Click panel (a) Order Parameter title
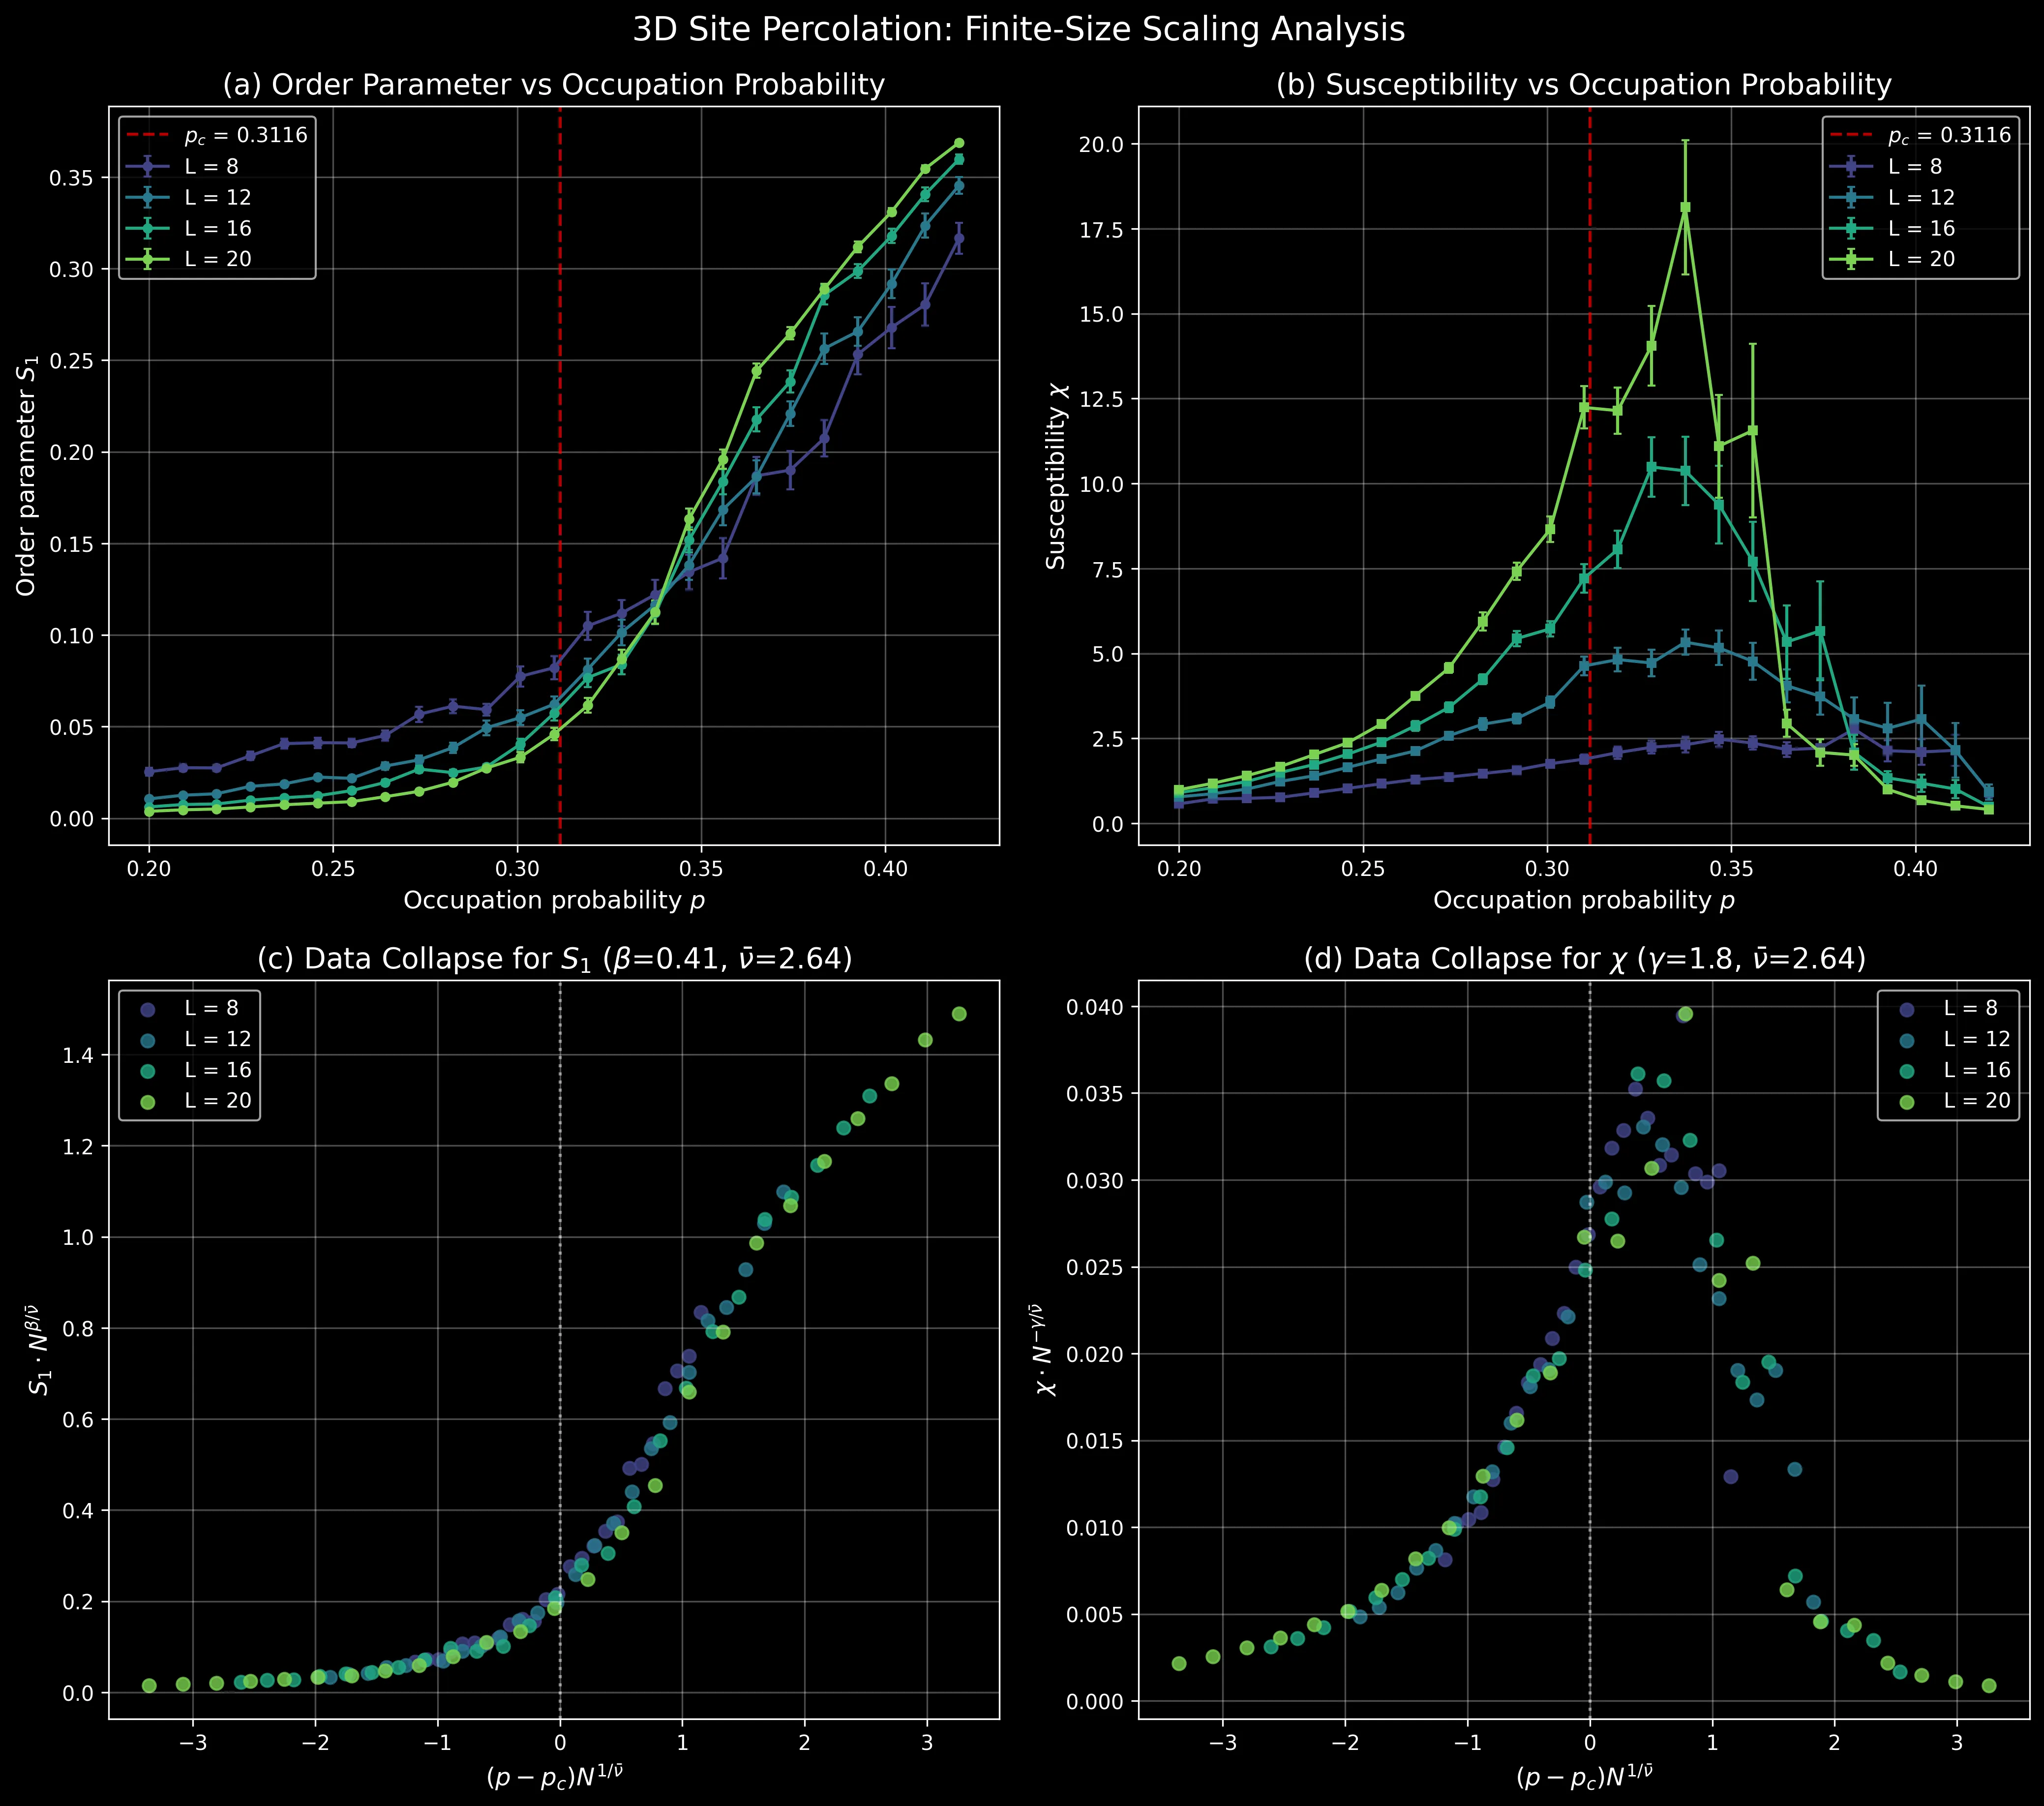Viewport: 2044px width, 1806px height. [553, 85]
